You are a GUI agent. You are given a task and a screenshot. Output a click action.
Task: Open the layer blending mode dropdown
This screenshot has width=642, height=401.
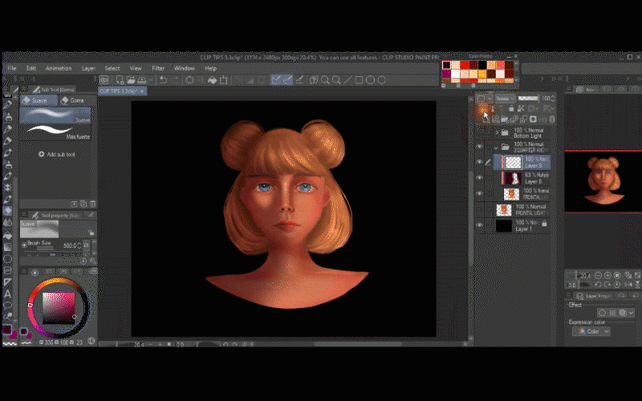(505, 99)
